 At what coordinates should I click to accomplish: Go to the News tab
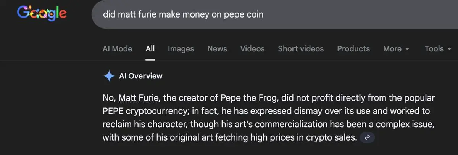[x=217, y=49]
